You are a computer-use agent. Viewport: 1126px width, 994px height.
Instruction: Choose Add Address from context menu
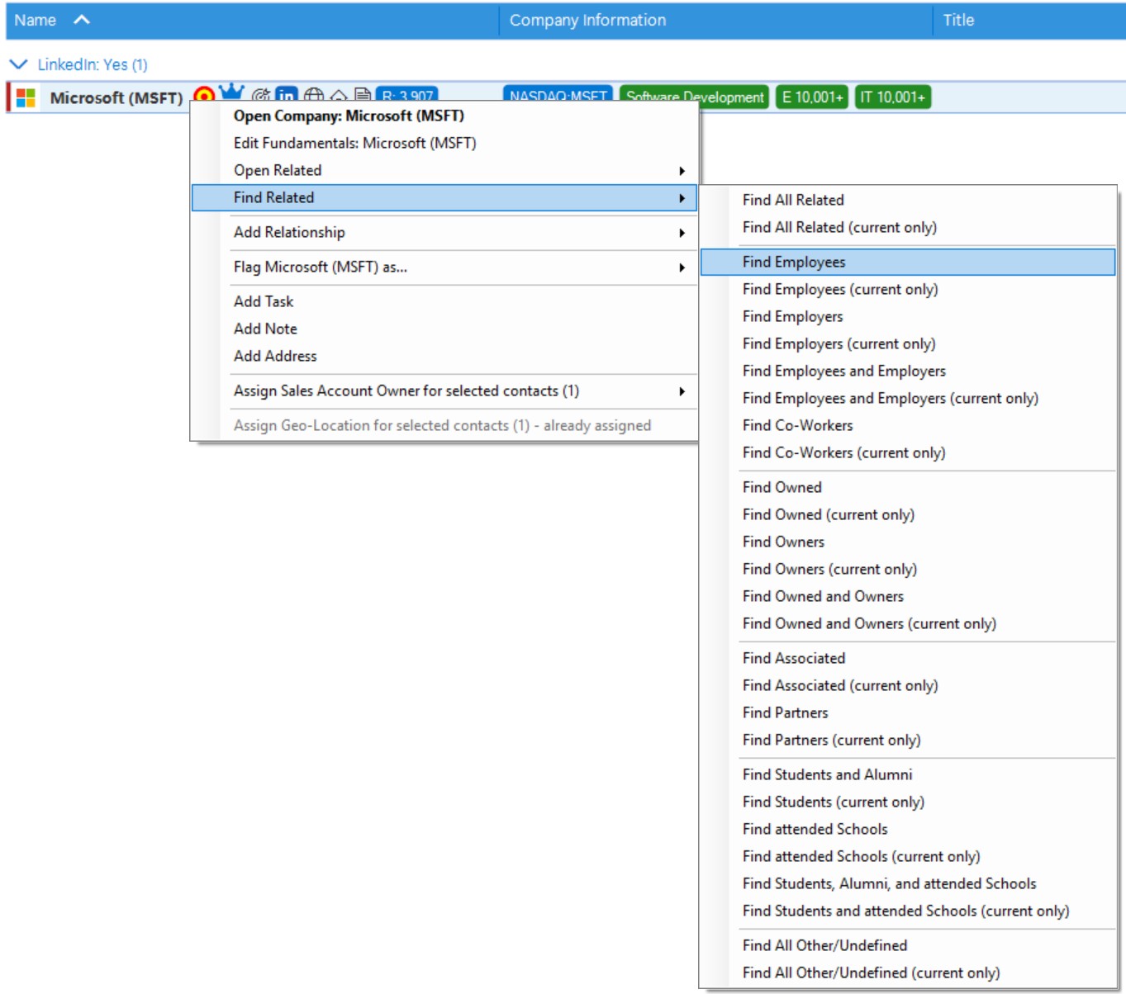click(444, 356)
